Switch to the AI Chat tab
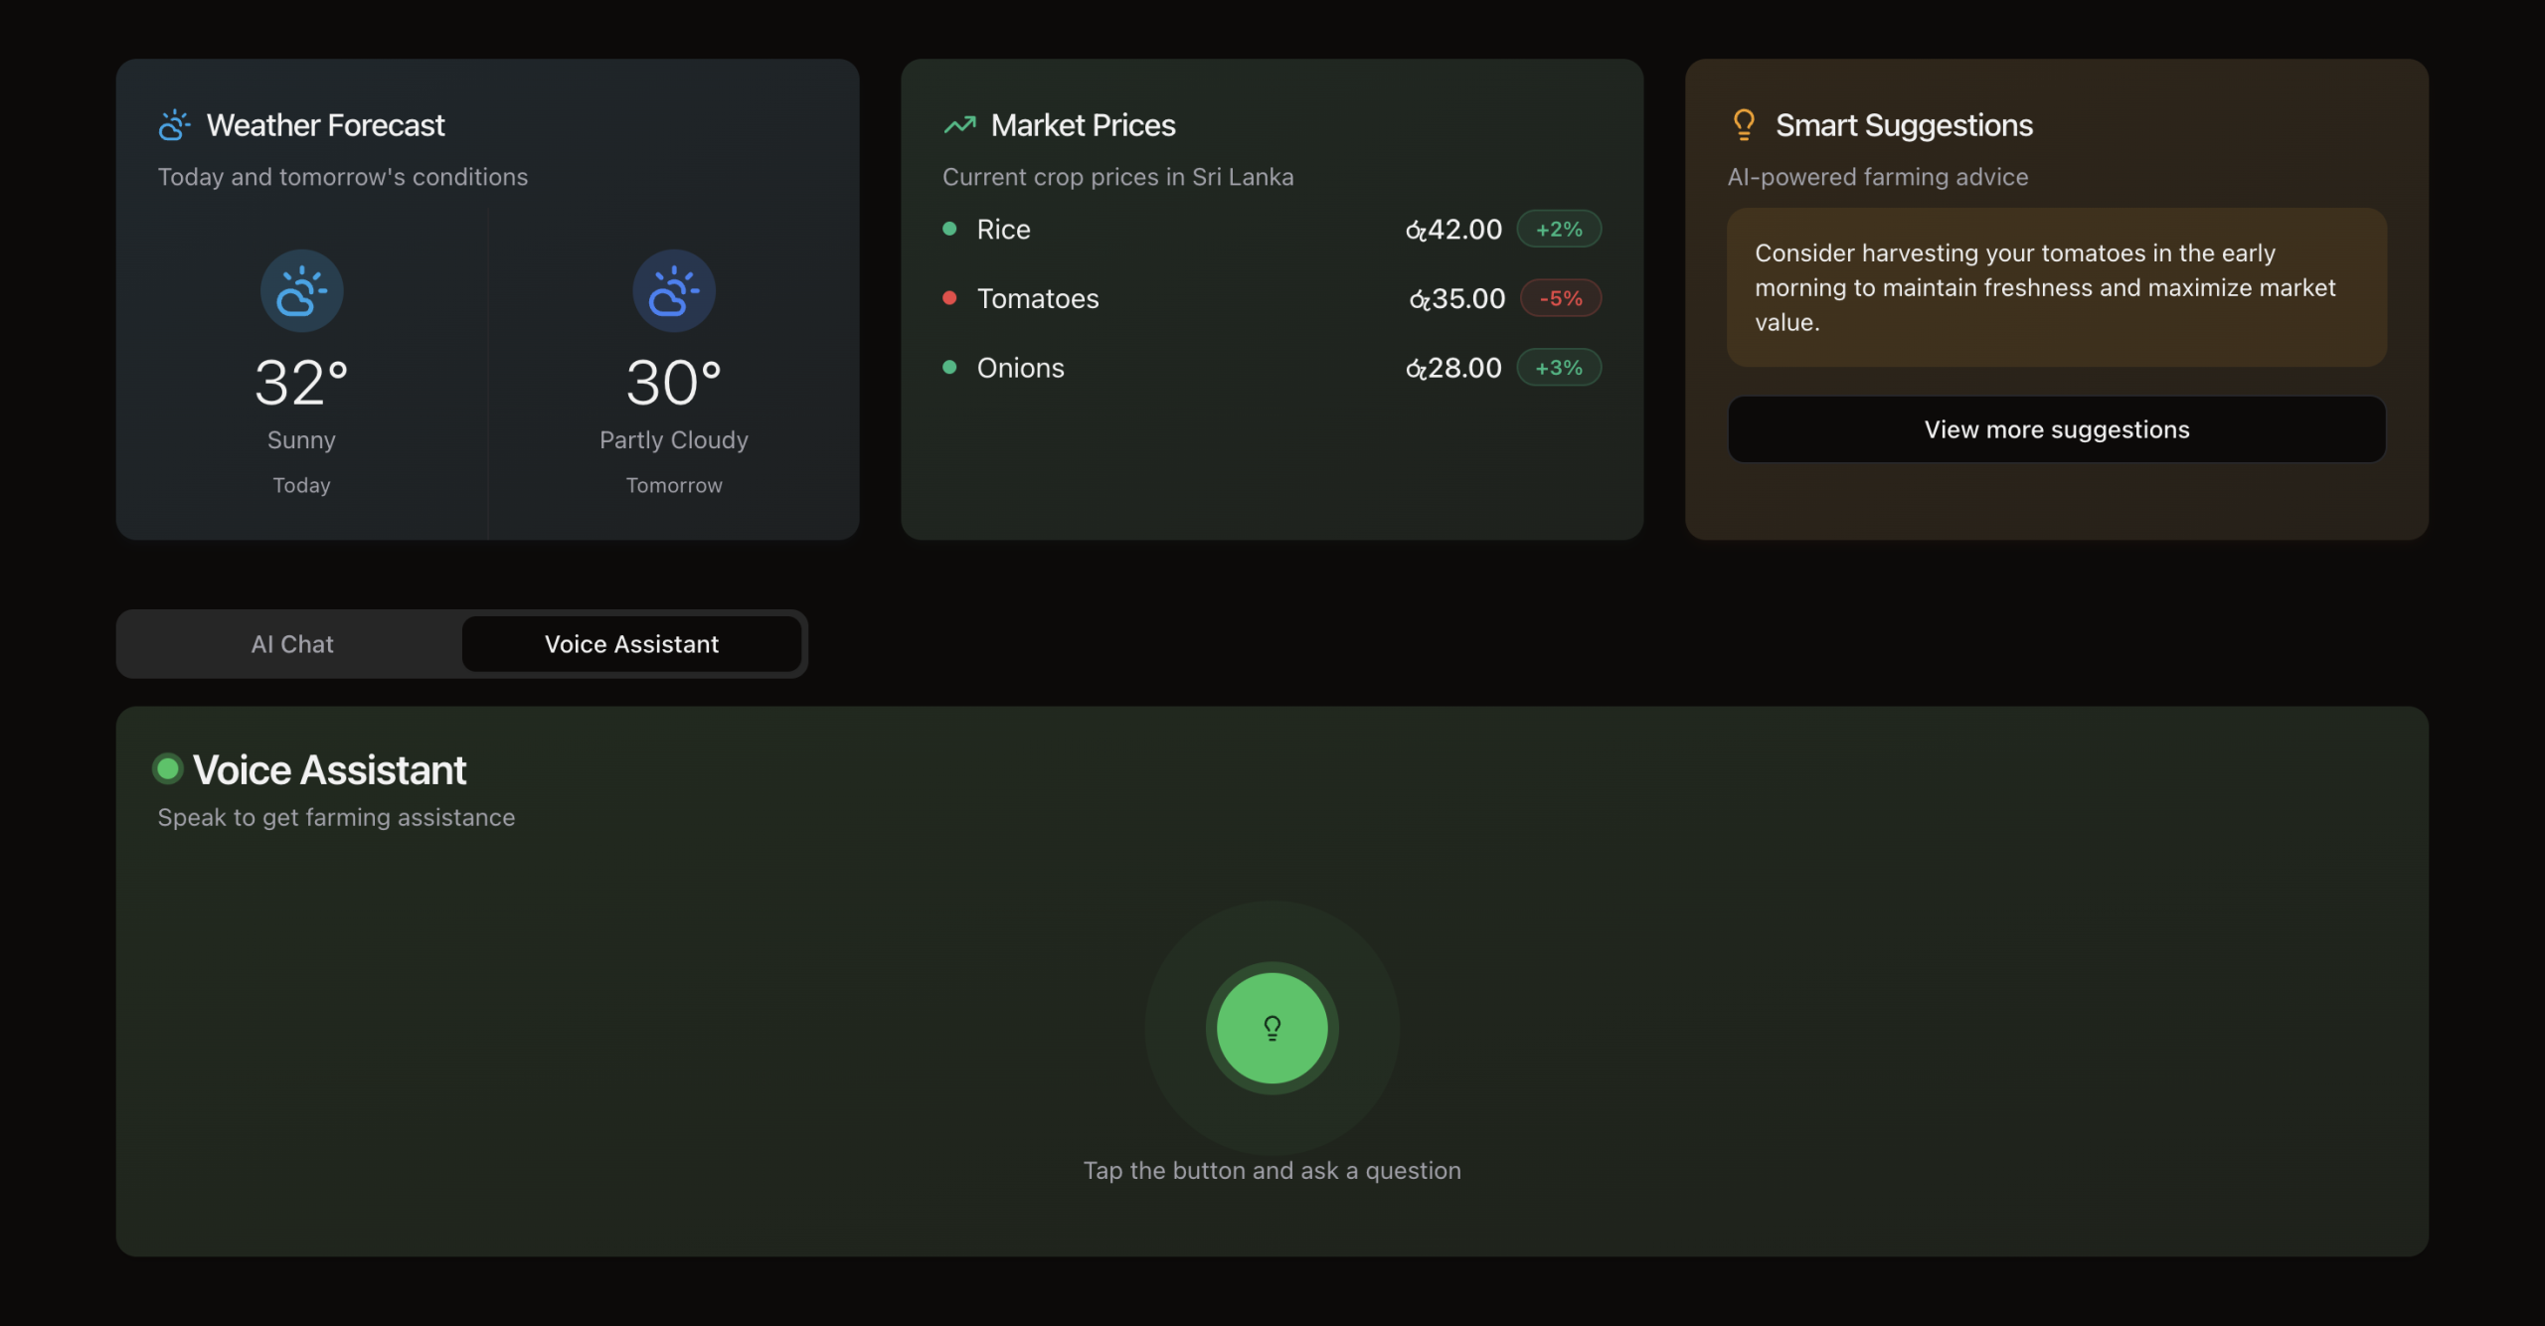This screenshot has width=2545, height=1326. 292,644
